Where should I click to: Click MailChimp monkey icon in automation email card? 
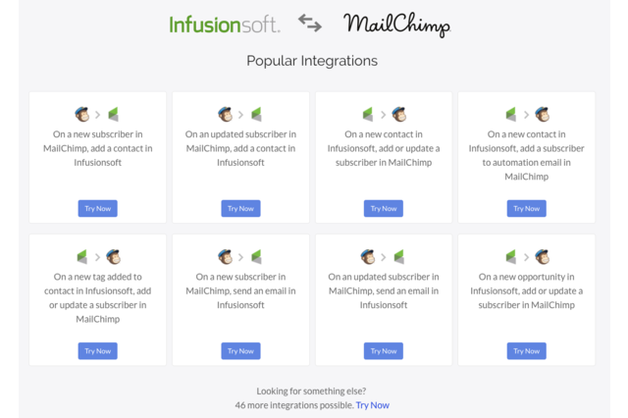(543, 115)
